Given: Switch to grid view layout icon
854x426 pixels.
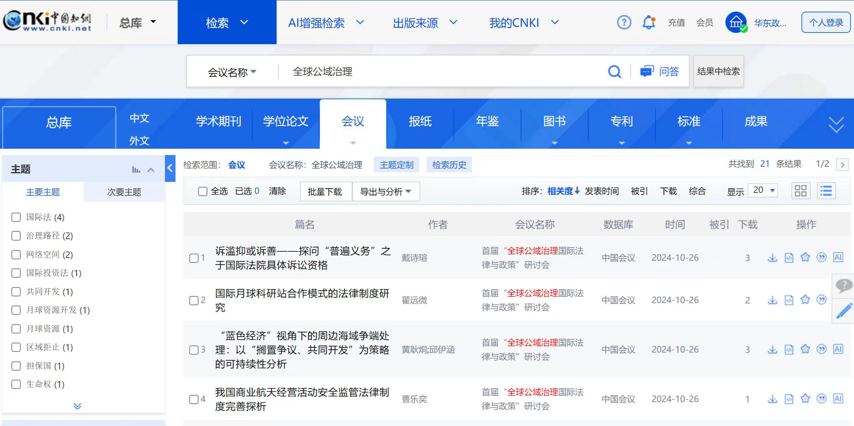Looking at the screenshot, I should [x=800, y=191].
